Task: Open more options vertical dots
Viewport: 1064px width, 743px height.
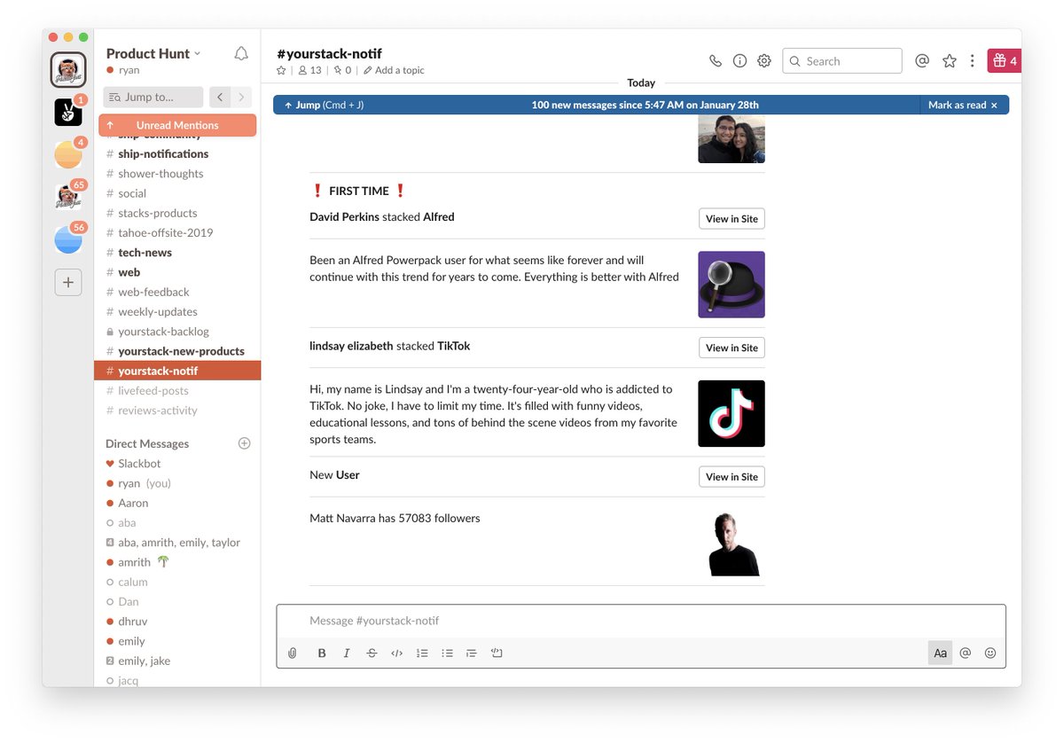Action: (973, 61)
